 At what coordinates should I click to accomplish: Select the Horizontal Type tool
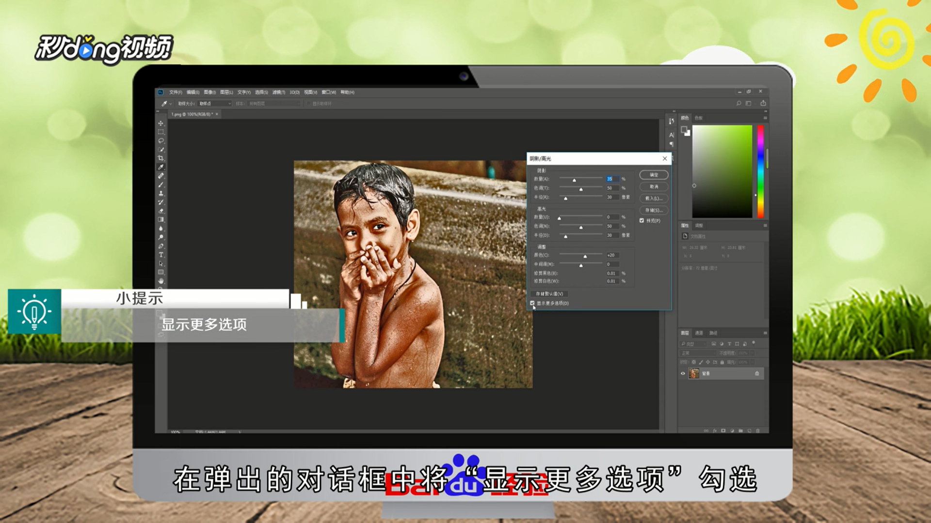click(x=161, y=255)
